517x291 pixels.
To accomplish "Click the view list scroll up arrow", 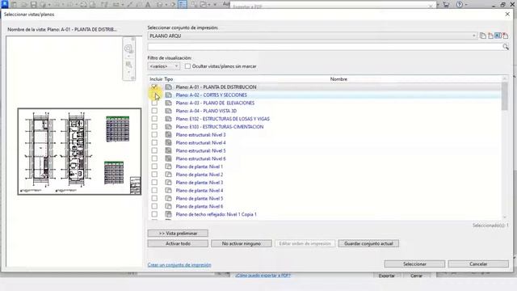I will [x=504, y=78].
